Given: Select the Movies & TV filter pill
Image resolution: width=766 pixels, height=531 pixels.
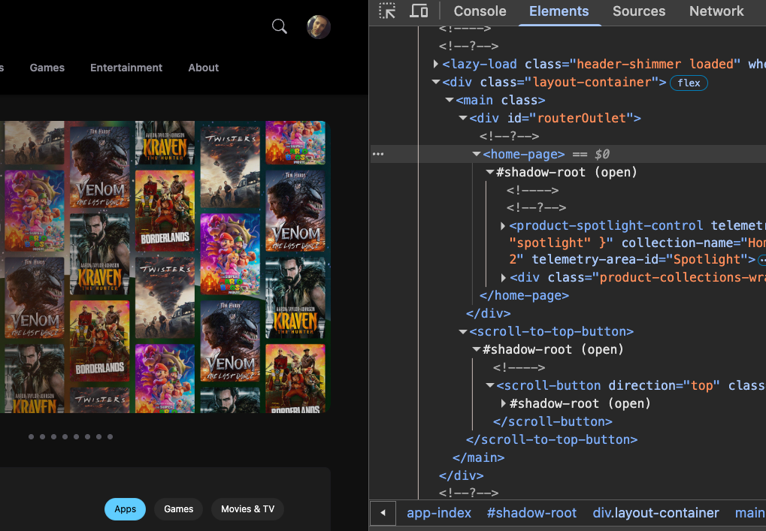Looking at the screenshot, I should pos(247,508).
